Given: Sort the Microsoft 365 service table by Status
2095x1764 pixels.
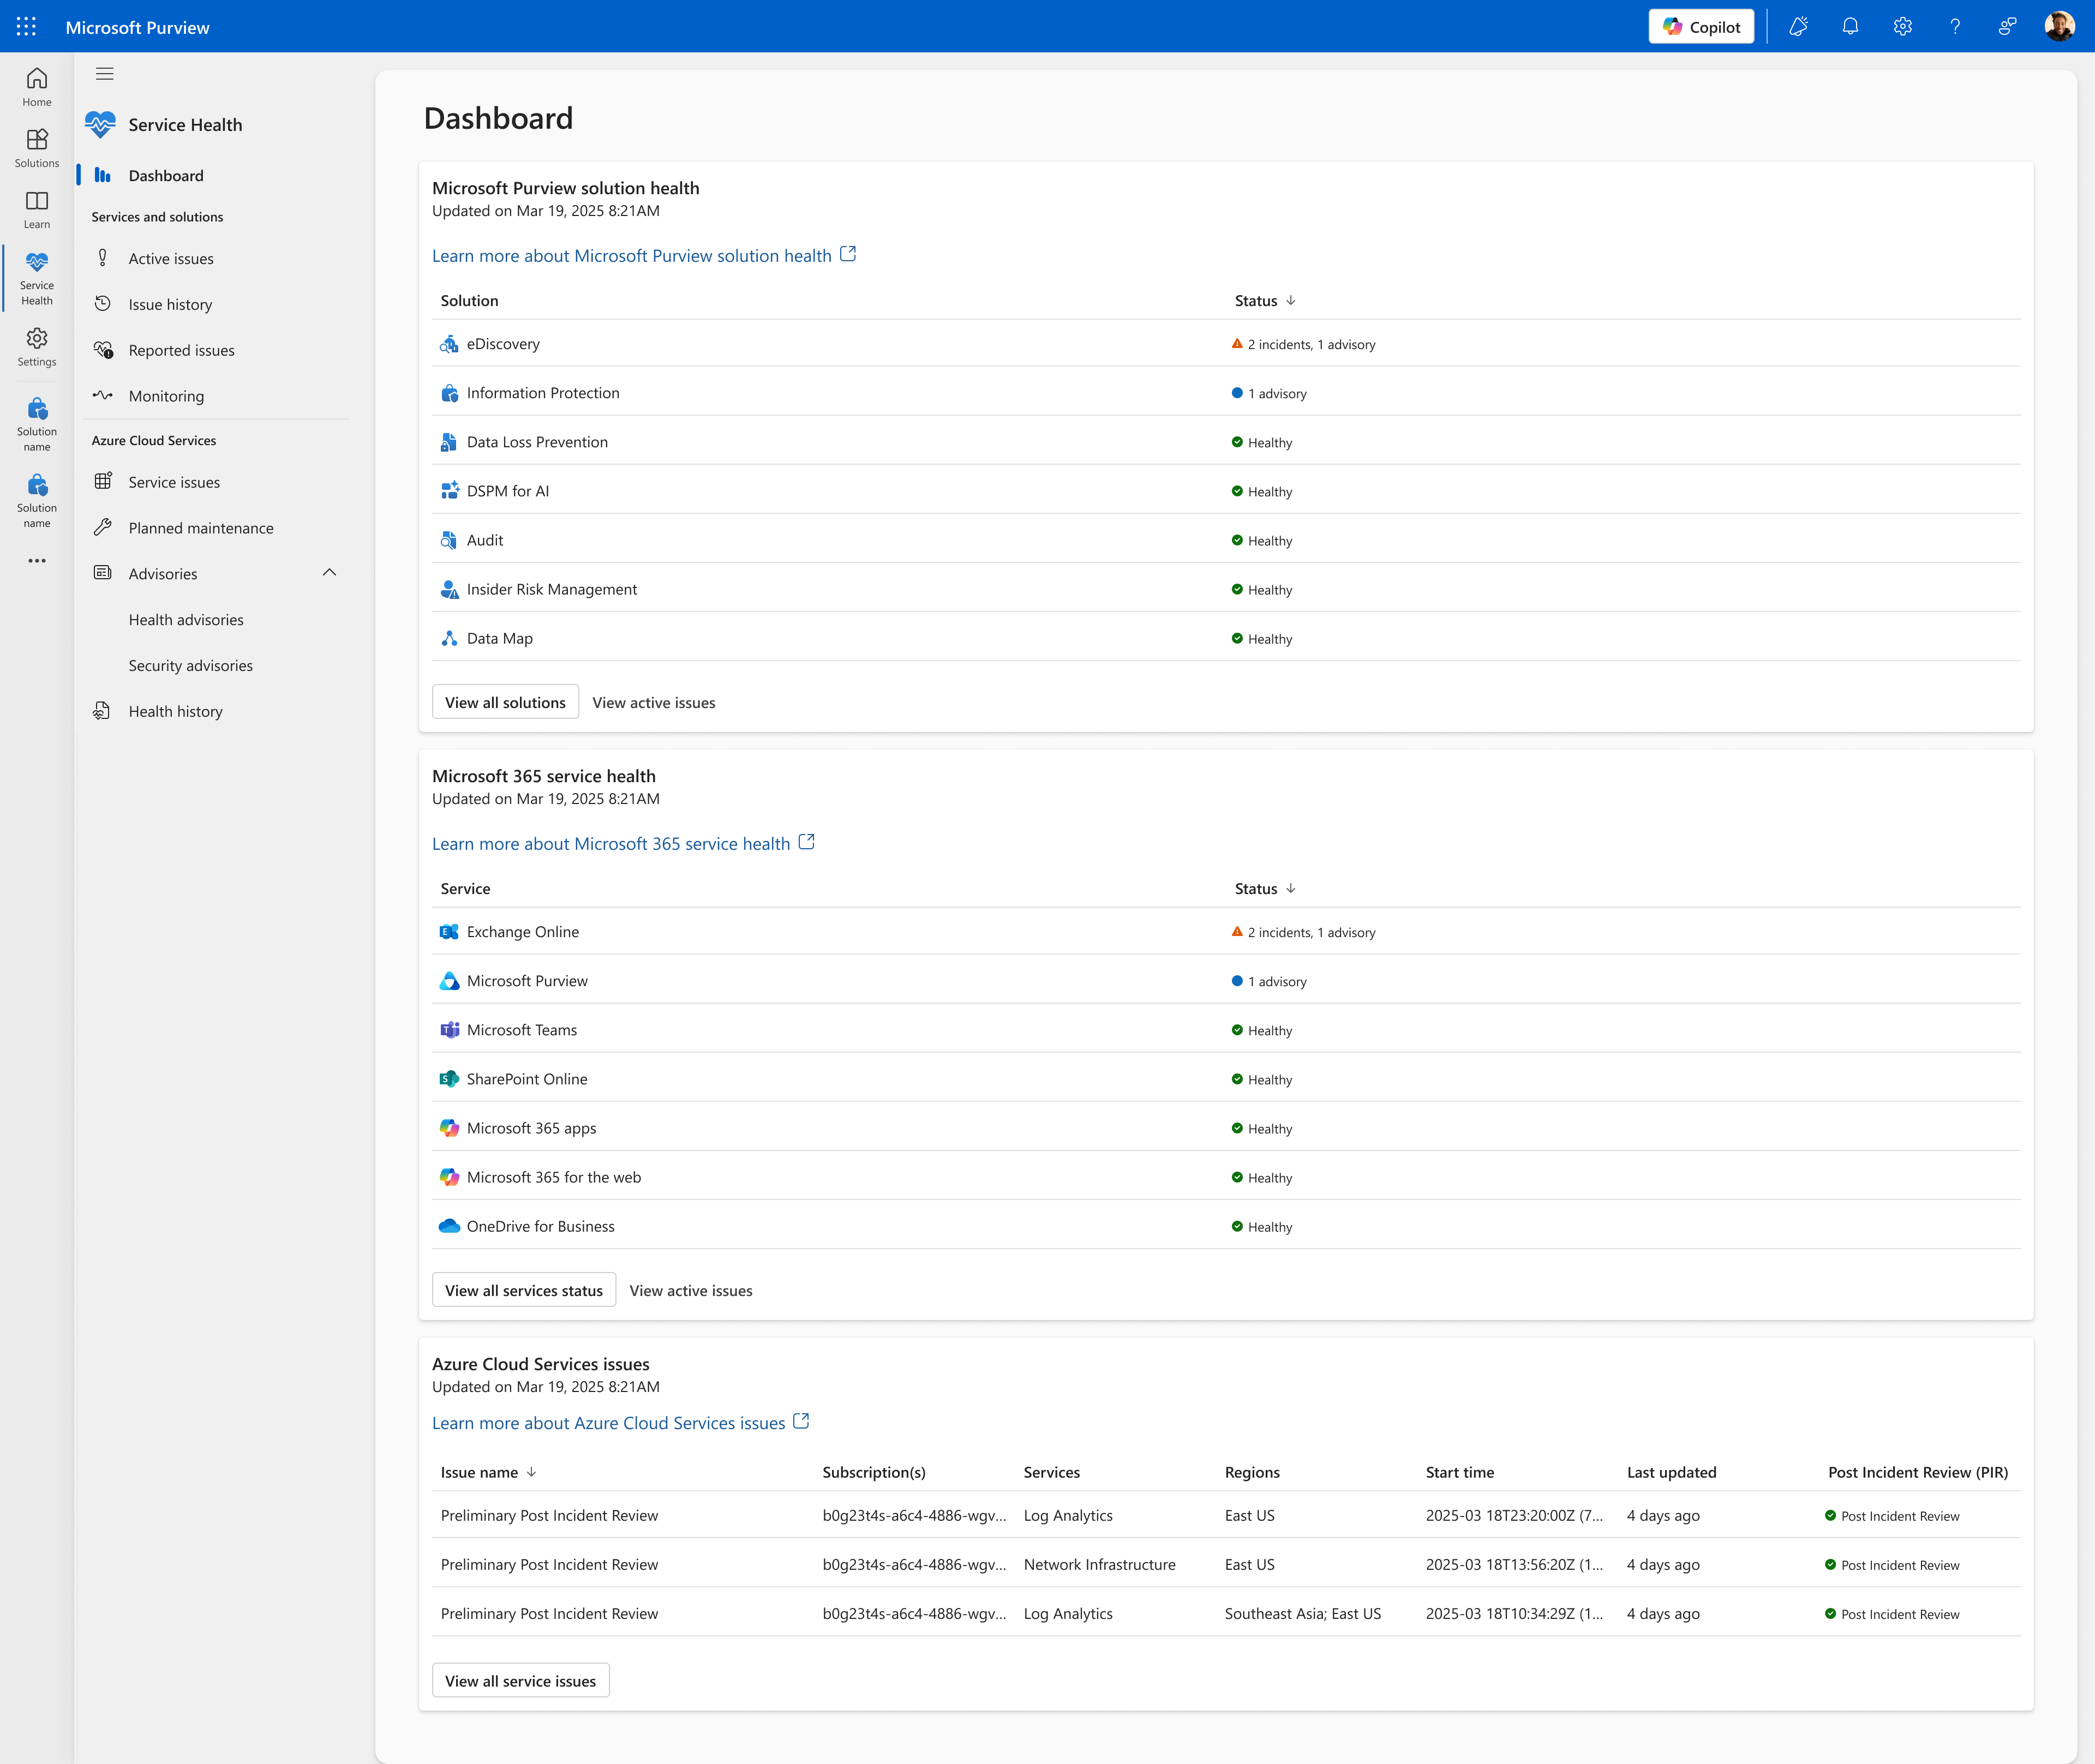Looking at the screenshot, I should (x=1265, y=889).
